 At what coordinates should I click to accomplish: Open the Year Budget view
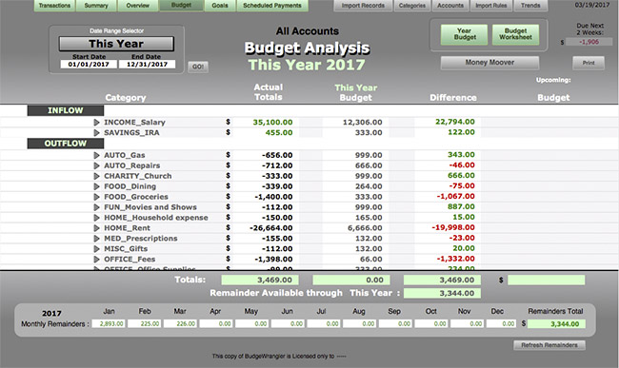pos(465,34)
